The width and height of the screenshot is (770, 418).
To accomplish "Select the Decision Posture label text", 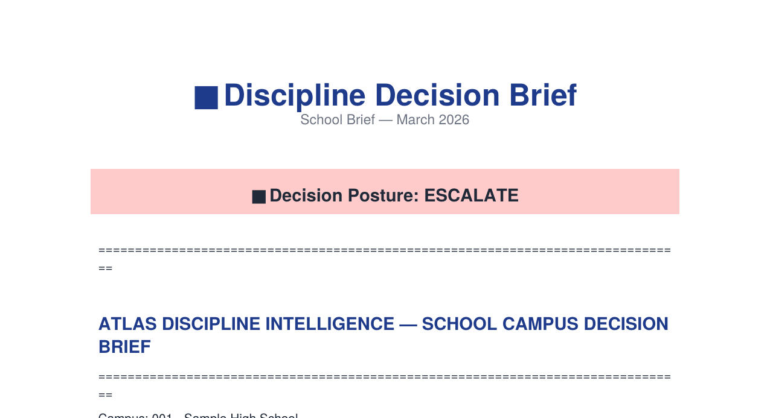I will [344, 195].
